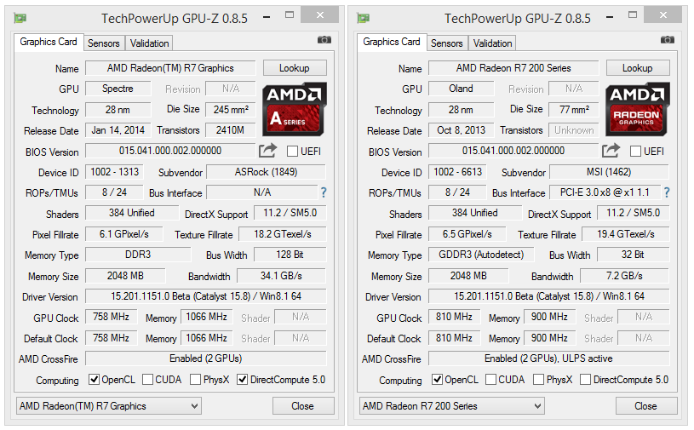Click Bus Interface PCI-E 3.0 x8 @ x1 1.1
Screen dimensions: 694x430
coord(605,192)
